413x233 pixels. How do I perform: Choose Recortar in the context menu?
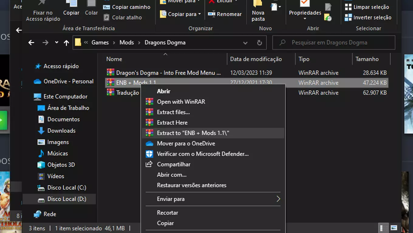[x=213, y=213]
